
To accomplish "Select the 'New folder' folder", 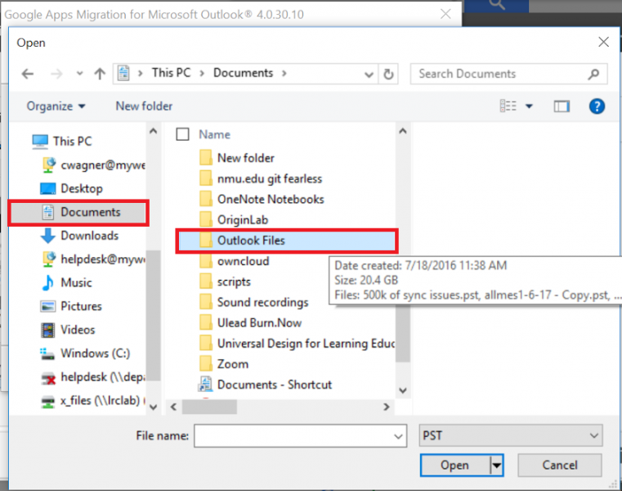I will click(237, 158).
